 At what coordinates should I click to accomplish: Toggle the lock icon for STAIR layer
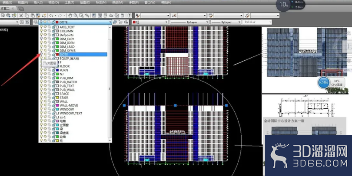[x=53, y=98]
